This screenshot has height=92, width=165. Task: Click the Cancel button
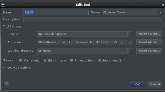pyautogui.click(x=155, y=84)
